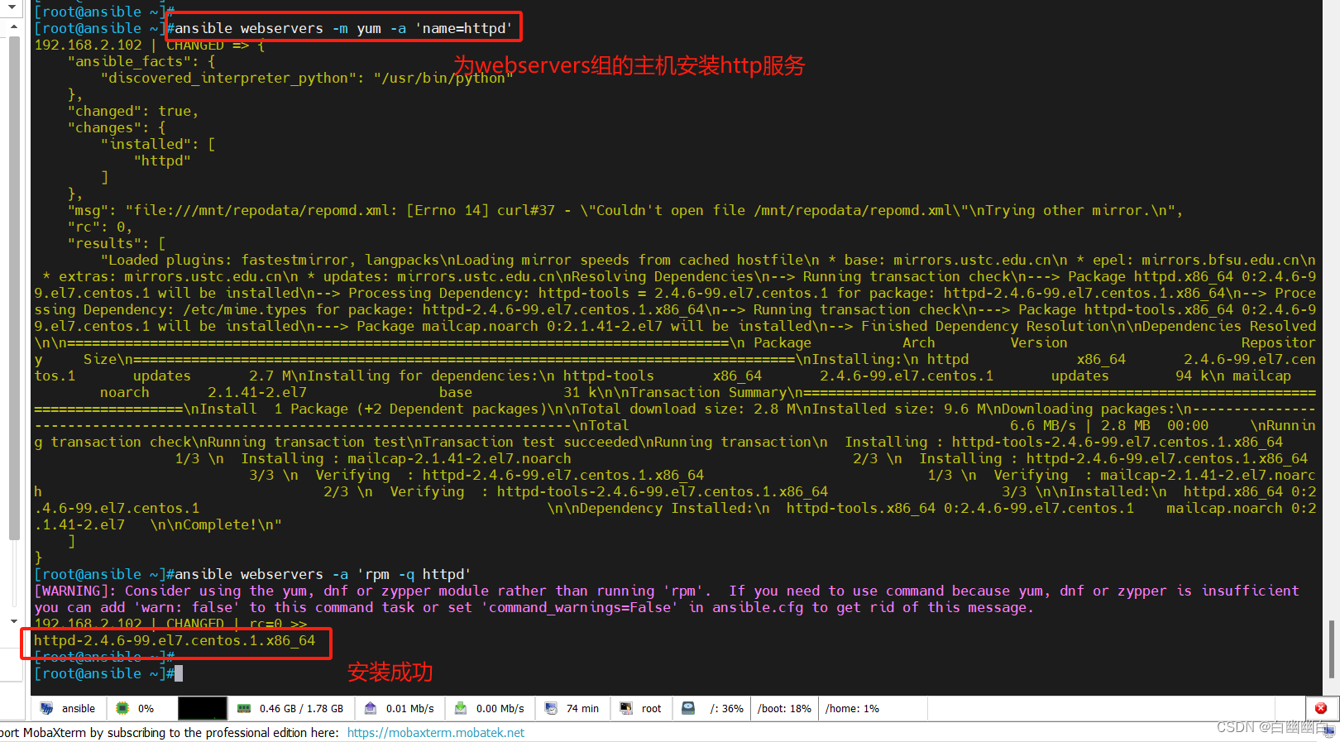The width and height of the screenshot is (1340, 742).
Task: Click the left sidebar scrollbar thumb
Action: 13,290
